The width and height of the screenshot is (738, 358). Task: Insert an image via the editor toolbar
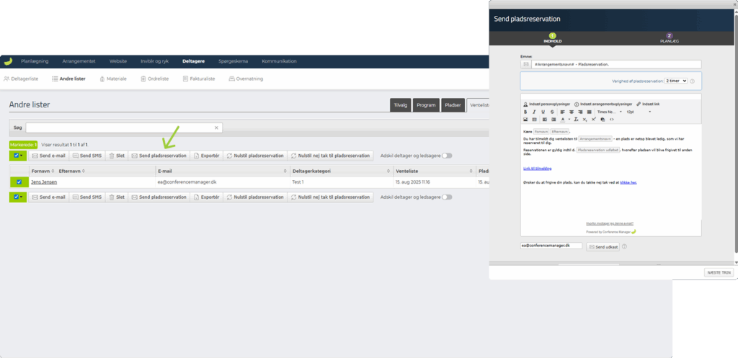coord(525,120)
